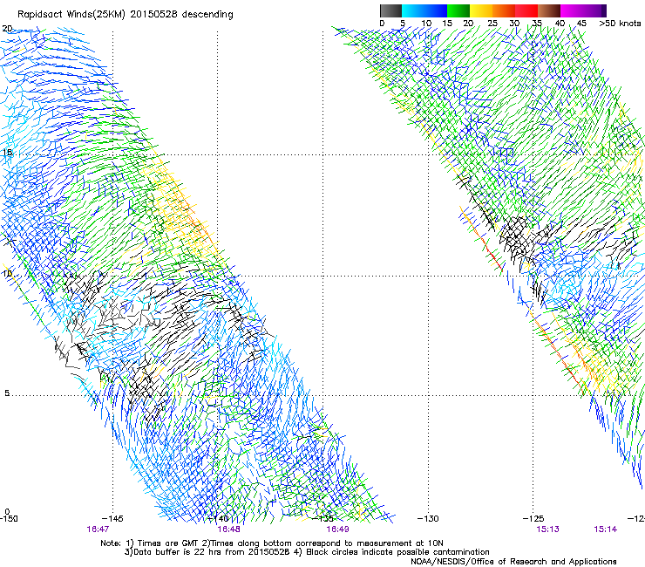The image size is (645, 567).
Task: Click the '>50 knots' legend label
Action: [x=620, y=24]
